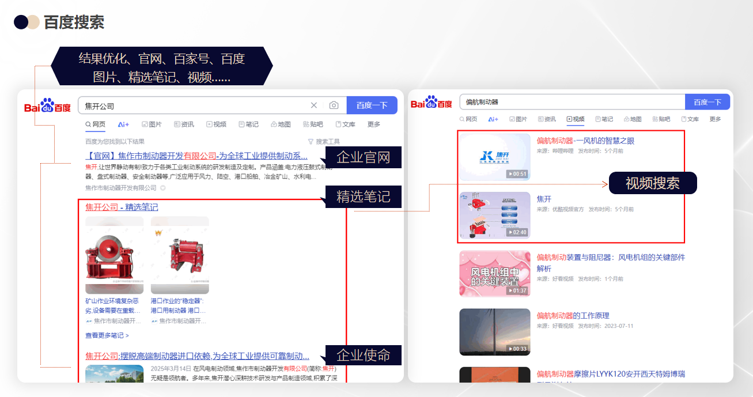753x397 pixels.
Task: Select active 视频 tab in the 偏航制动器 page
Action: coord(576,119)
